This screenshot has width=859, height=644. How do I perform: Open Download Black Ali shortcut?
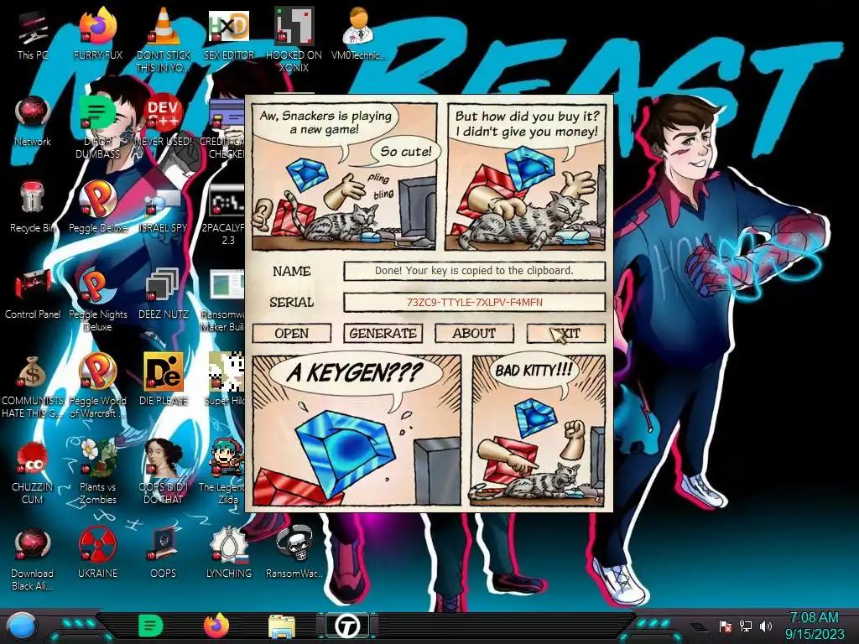pyautogui.click(x=33, y=559)
